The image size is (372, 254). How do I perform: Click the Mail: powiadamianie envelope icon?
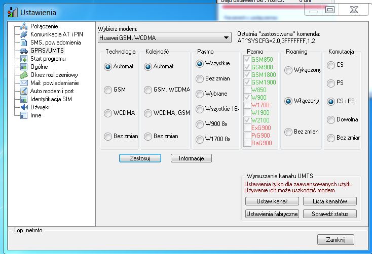click(23, 83)
